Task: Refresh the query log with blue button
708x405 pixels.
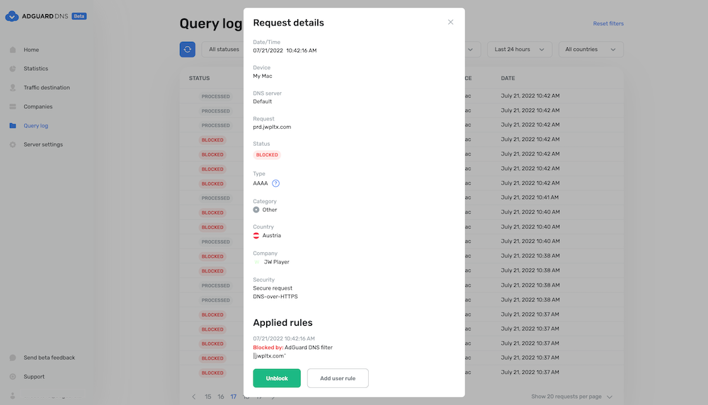Action: point(188,50)
